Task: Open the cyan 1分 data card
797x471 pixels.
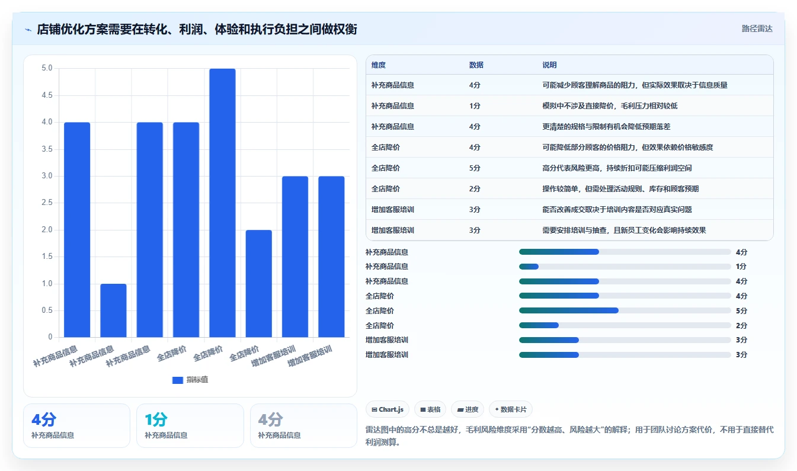Action: coord(190,425)
